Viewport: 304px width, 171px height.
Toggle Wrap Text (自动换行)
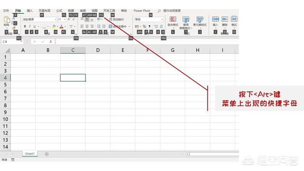116,19
